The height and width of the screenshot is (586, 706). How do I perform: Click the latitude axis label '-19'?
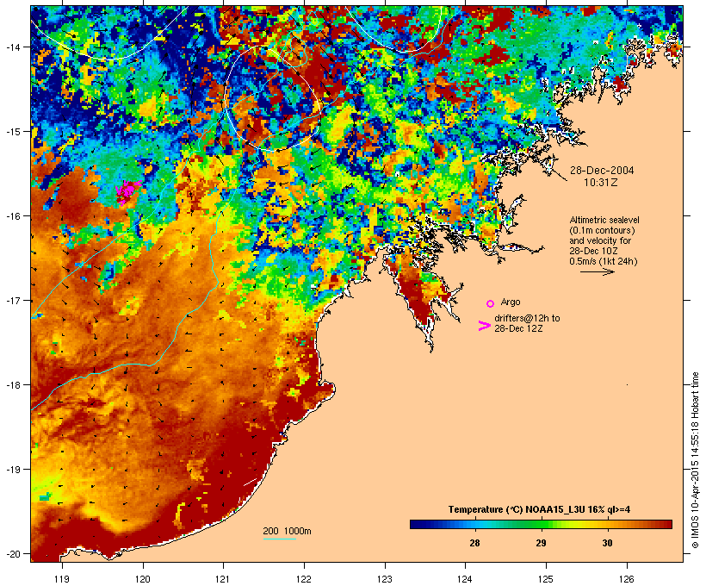coord(12,470)
